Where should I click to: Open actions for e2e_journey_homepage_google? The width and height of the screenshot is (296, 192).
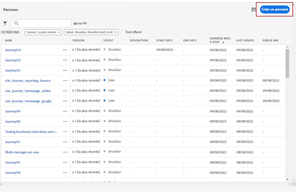pos(65,101)
